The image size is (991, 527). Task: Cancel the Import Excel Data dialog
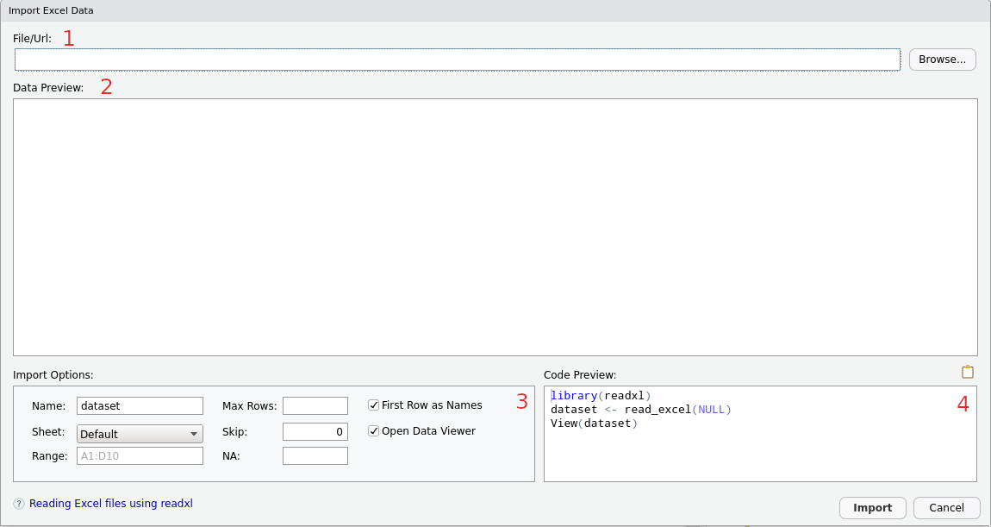pos(946,508)
